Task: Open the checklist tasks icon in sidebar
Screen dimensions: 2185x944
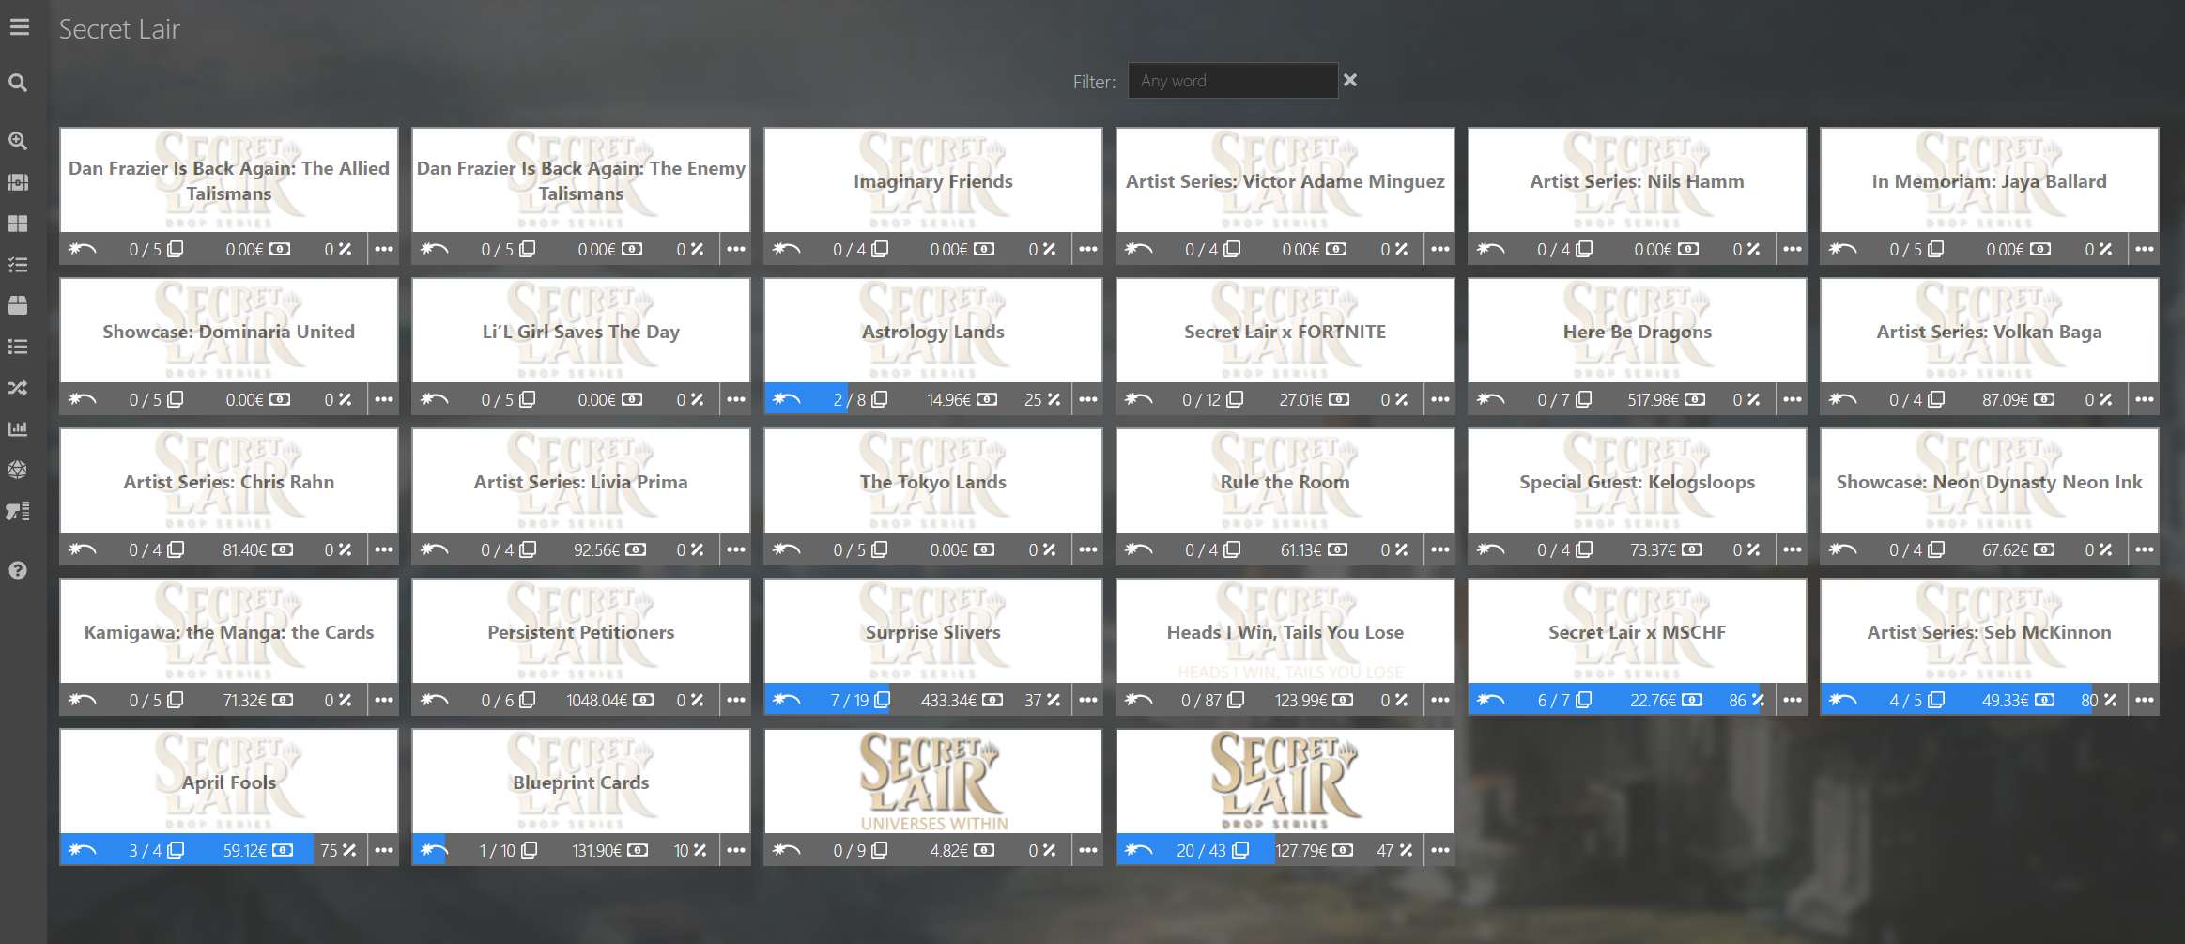Action: coord(18,265)
